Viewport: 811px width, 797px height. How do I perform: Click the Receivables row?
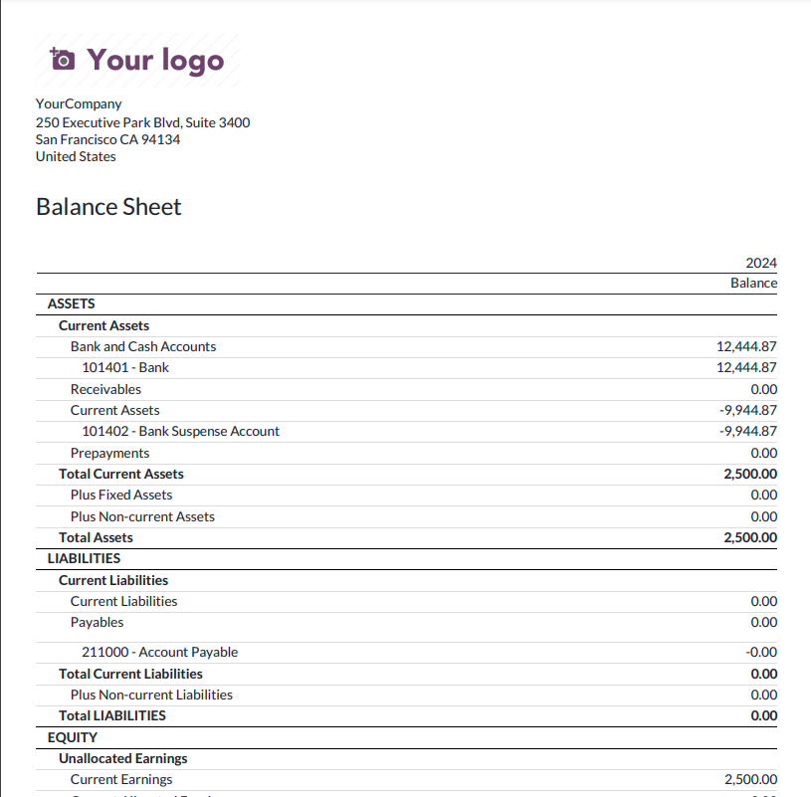pos(105,389)
